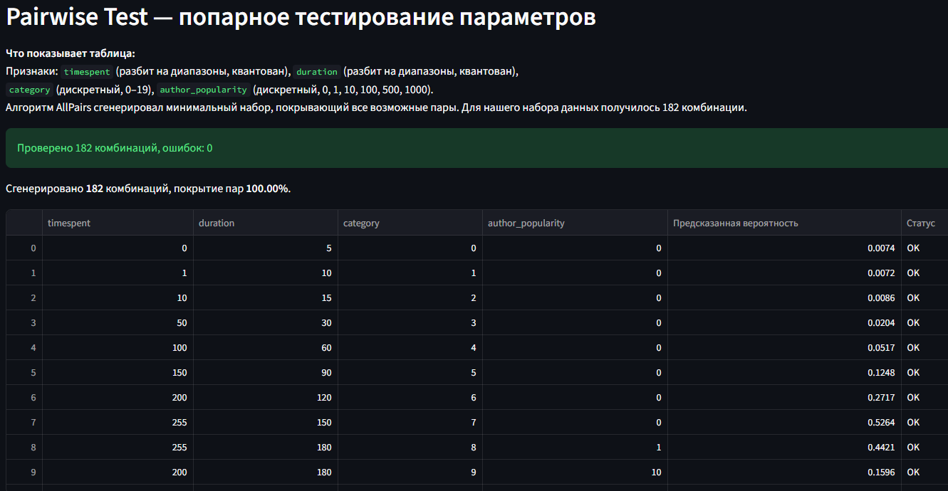This screenshot has height=491, width=948.
Task: Select probability cell 0.0074
Action: [x=784, y=248]
